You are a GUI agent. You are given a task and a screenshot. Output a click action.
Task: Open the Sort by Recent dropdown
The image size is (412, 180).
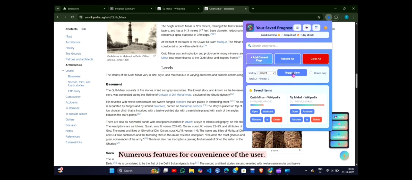tap(267, 73)
